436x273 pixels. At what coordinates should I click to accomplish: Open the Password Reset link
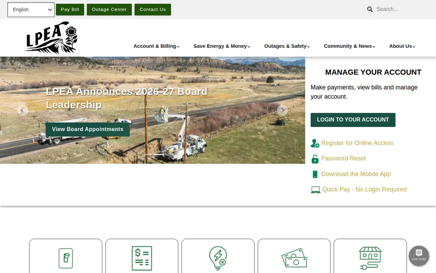pos(343,158)
